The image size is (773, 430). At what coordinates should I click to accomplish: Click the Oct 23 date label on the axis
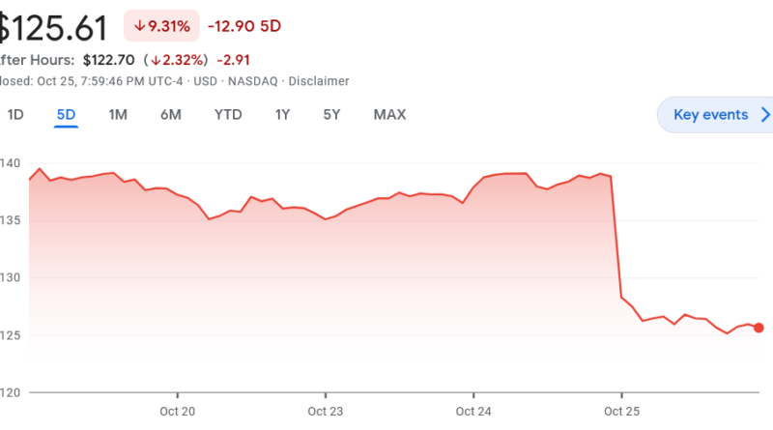[326, 411]
